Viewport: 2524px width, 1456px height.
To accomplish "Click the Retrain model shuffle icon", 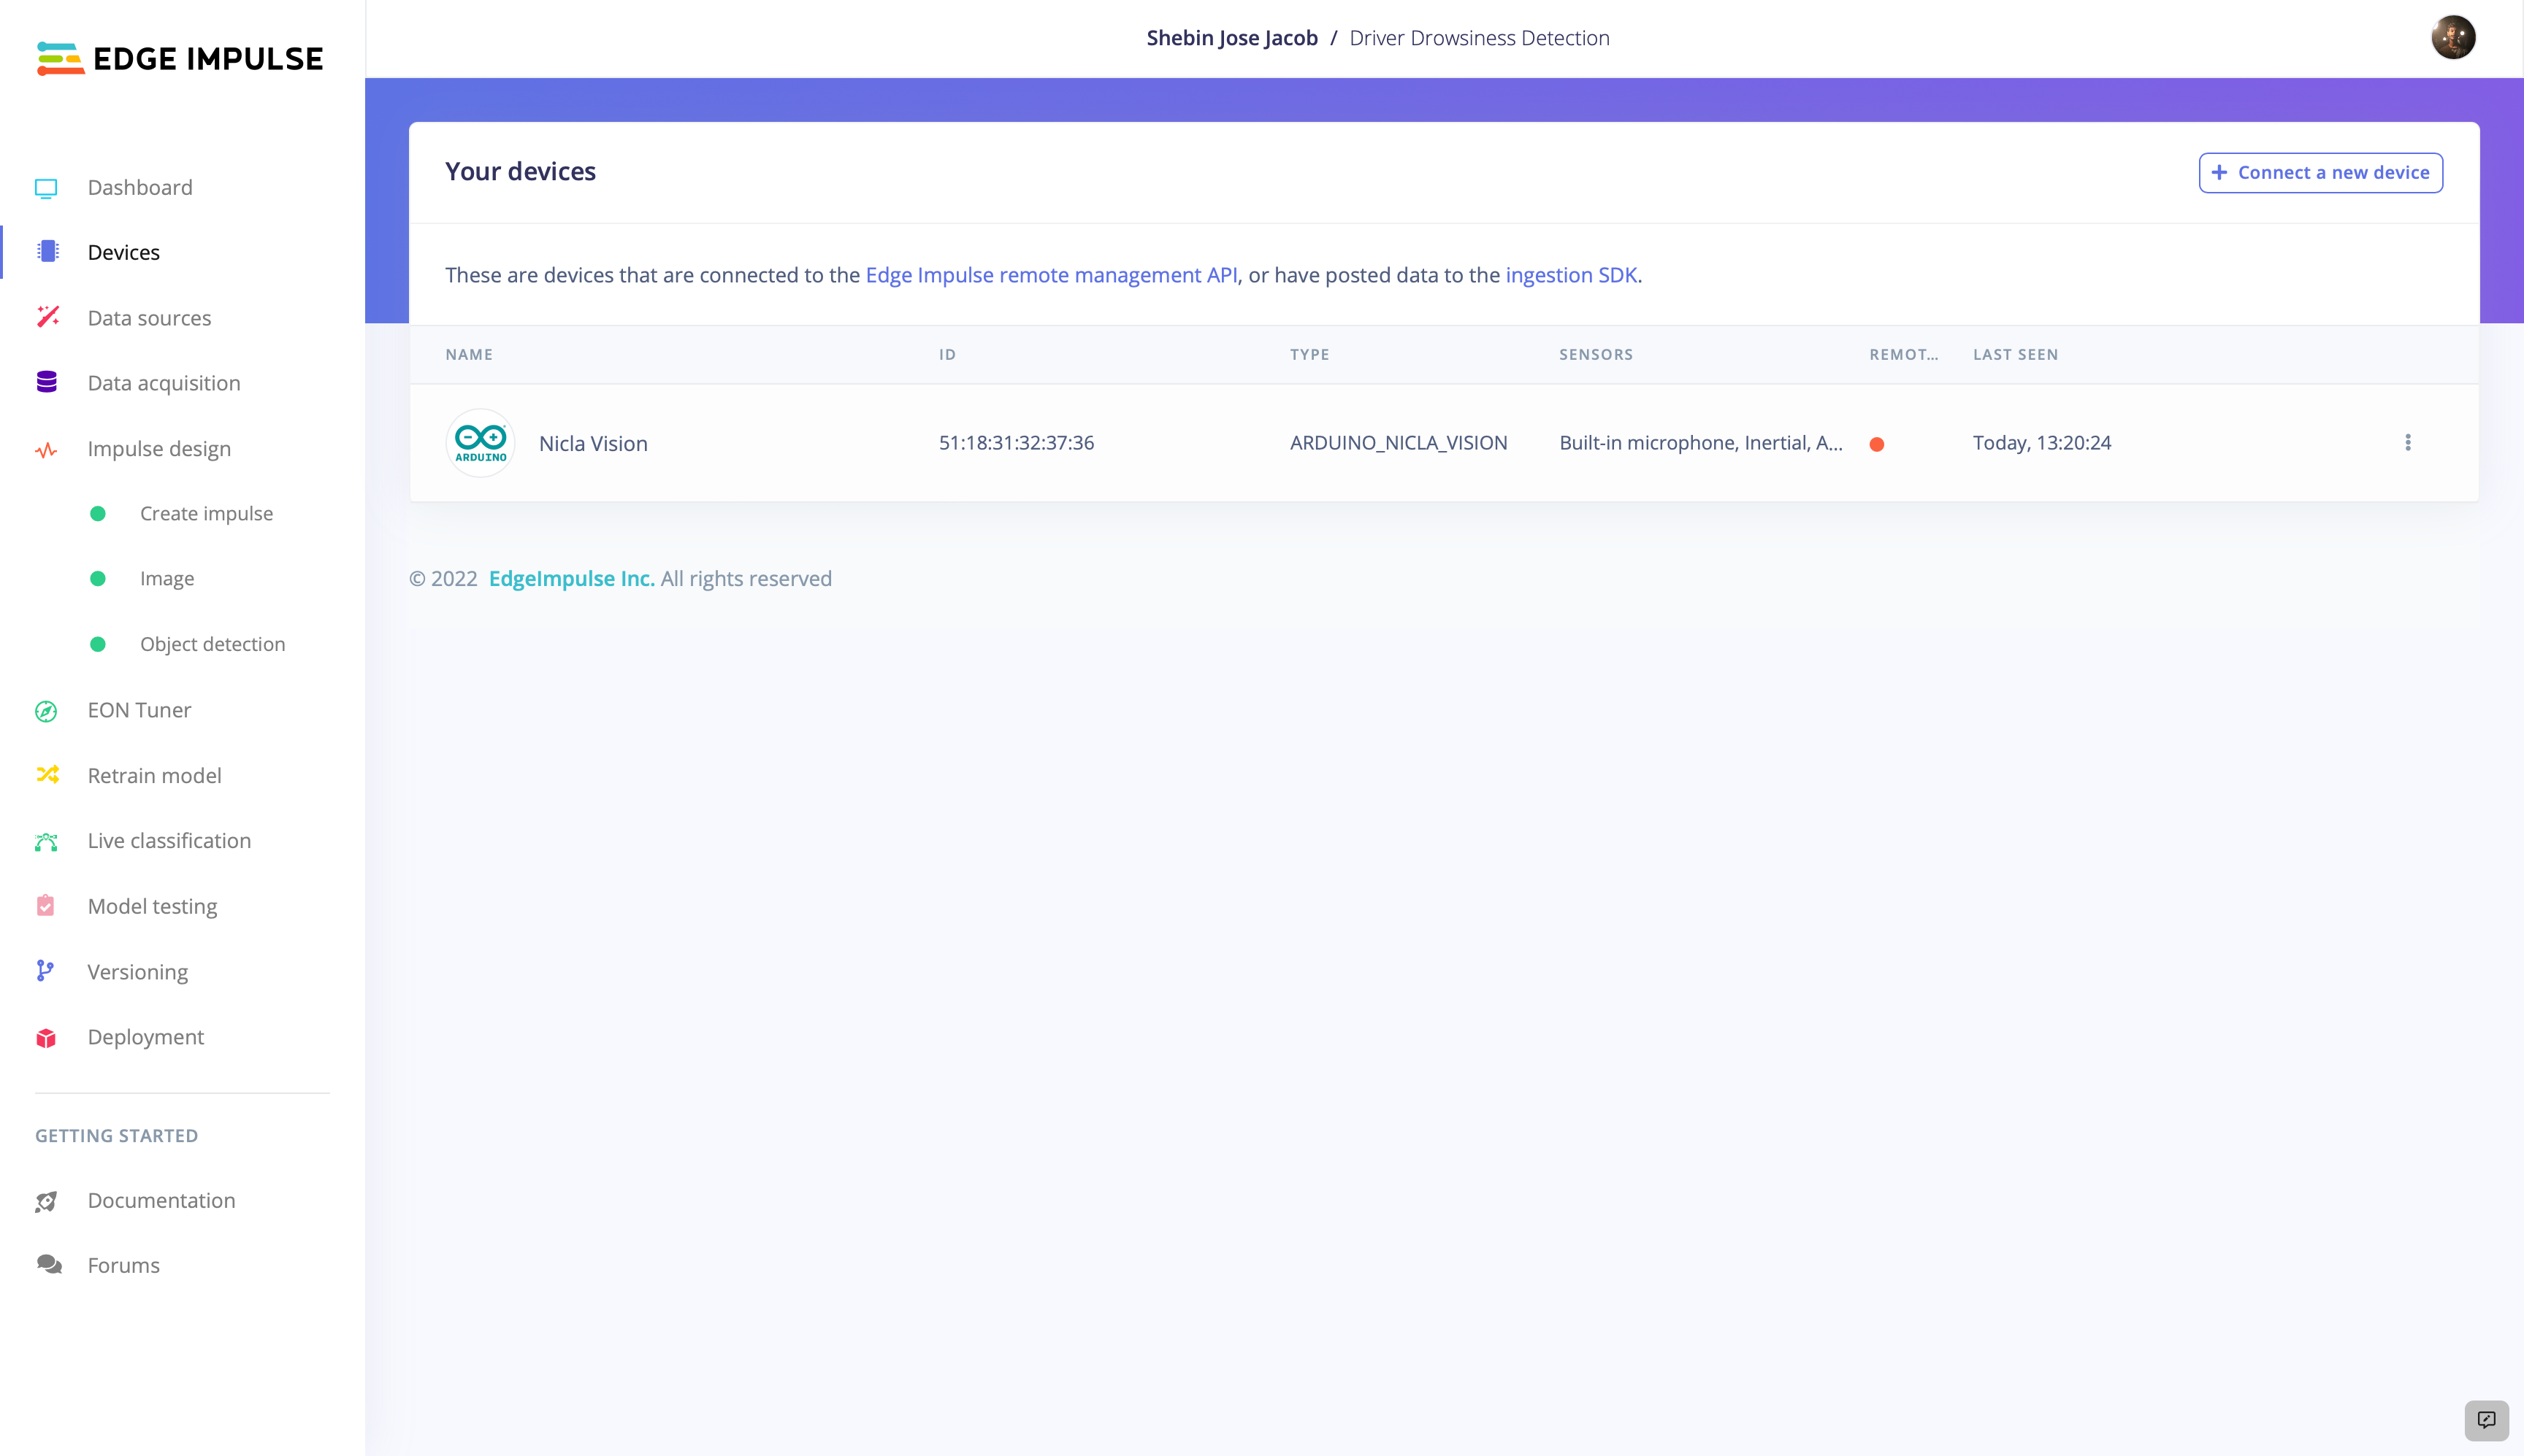I will tap(47, 775).
